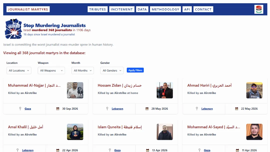Click the location pin icon beside Lebanon in Amal Khalil's card
270x152 pixels.
click(x=17, y=150)
